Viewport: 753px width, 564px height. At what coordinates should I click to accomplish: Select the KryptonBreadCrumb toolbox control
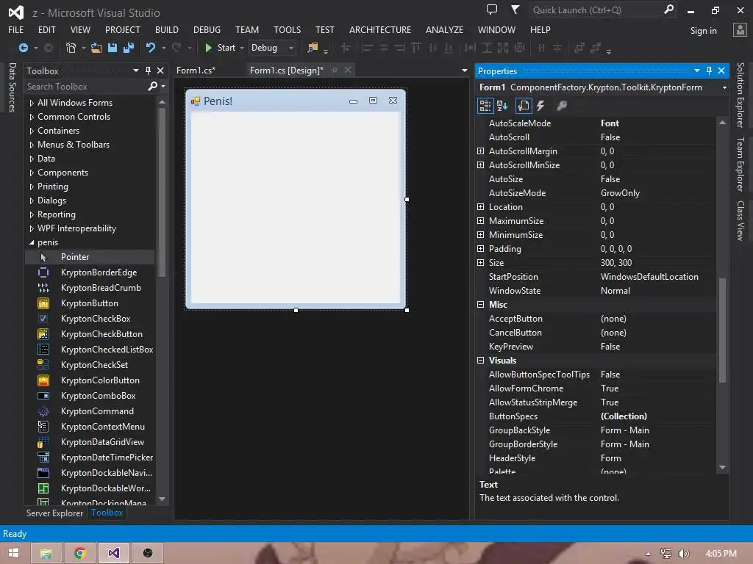[x=90, y=288]
